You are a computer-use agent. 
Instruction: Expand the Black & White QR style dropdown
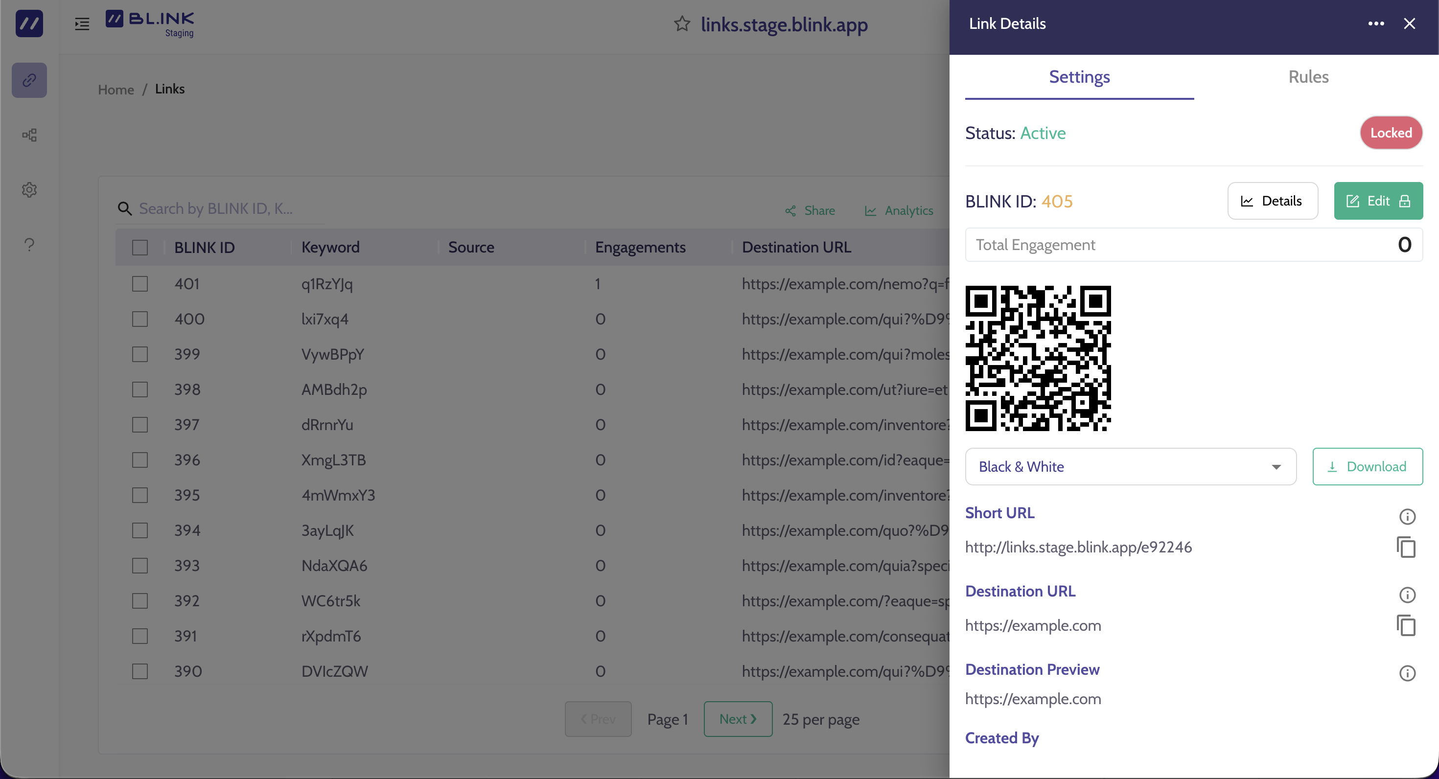pos(1130,466)
